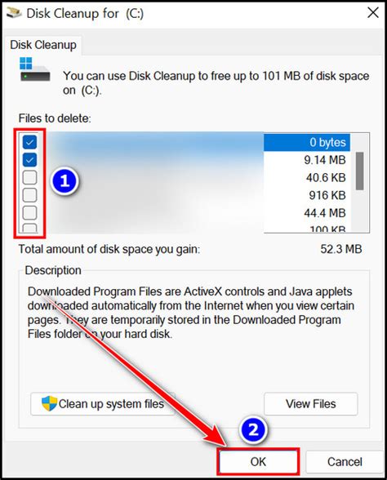Check the partially visible sixth checkbox
The image size is (387, 480).
pos(29,228)
